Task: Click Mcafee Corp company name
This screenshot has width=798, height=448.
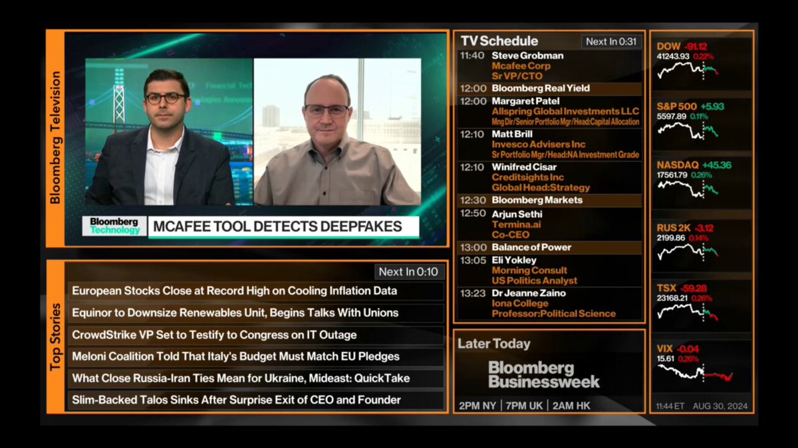Action: point(521,66)
